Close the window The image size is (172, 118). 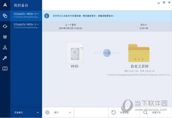point(169,3)
